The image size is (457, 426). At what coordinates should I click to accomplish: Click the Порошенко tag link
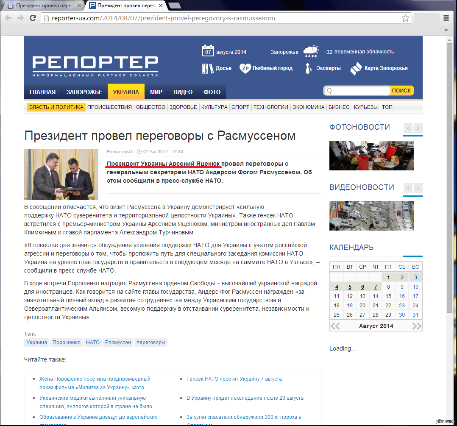click(67, 342)
